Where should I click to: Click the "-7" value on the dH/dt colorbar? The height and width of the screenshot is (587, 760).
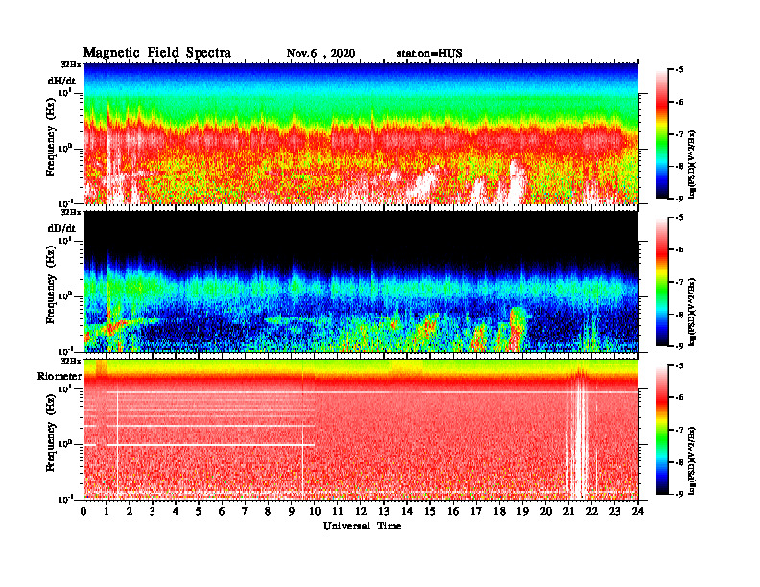(x=679, y=134)
